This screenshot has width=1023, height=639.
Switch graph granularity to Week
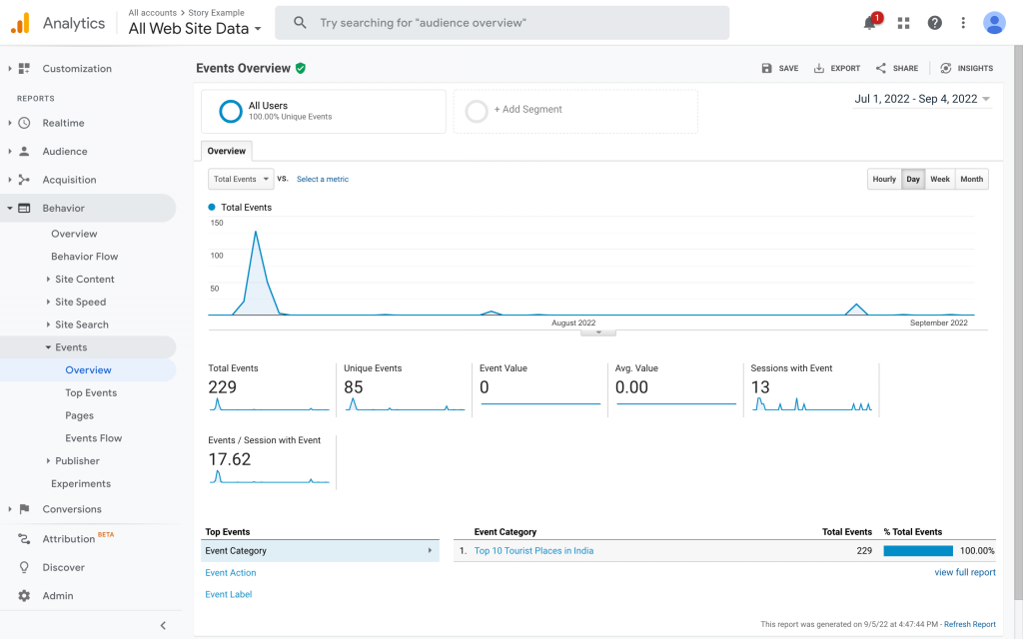click(x=939, y=179)
